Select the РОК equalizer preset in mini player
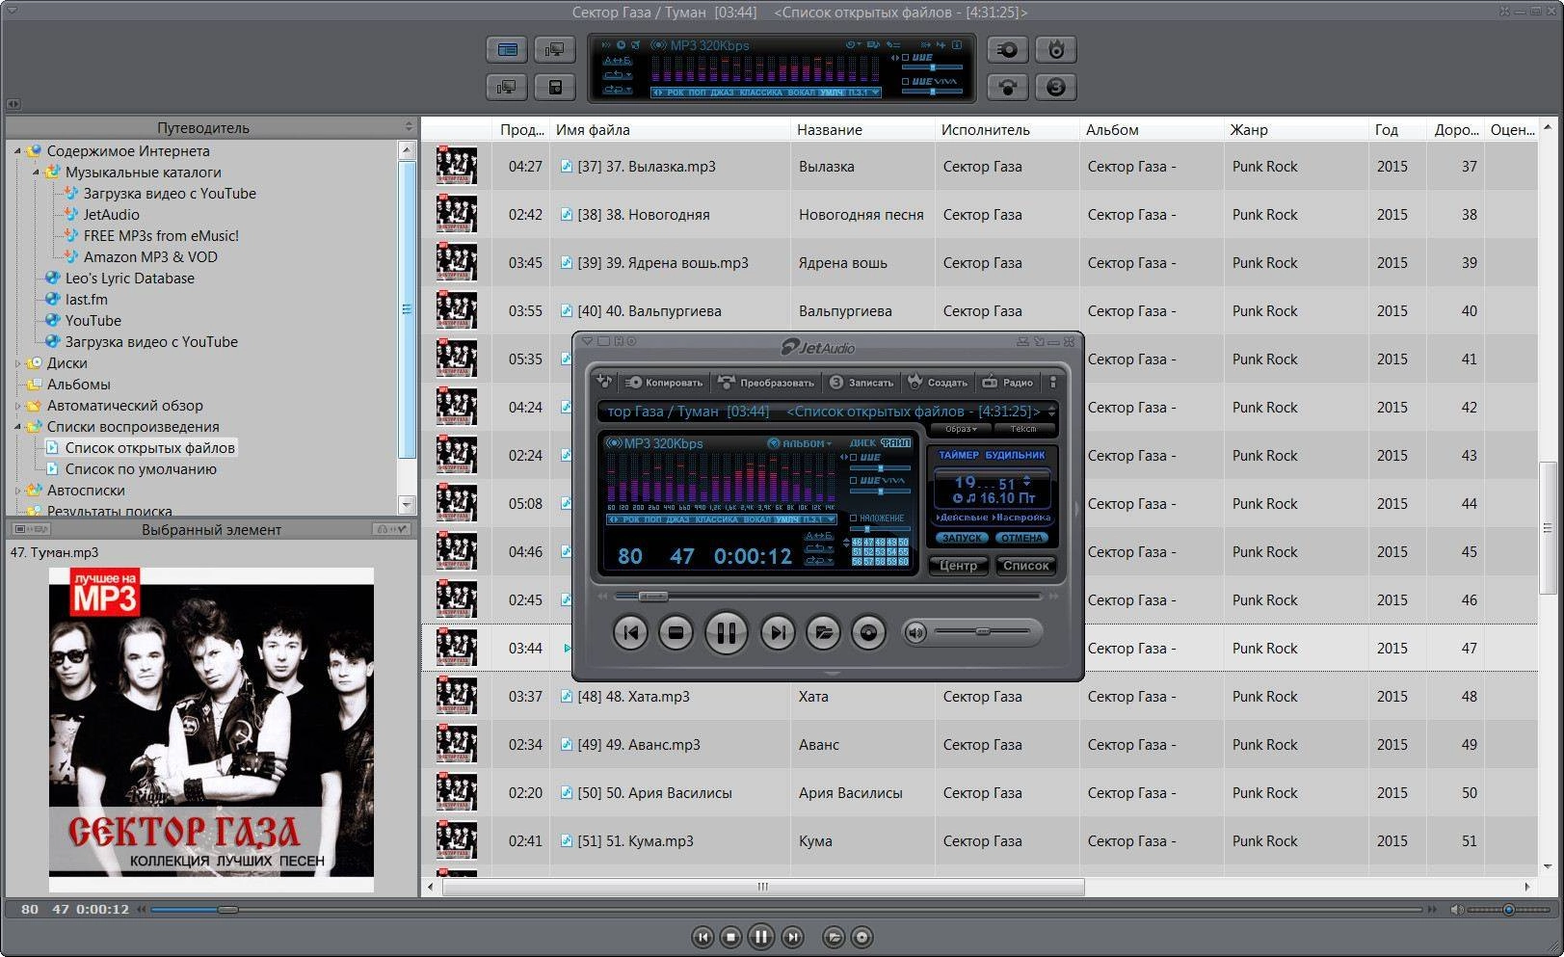 [x=631, y=519]
